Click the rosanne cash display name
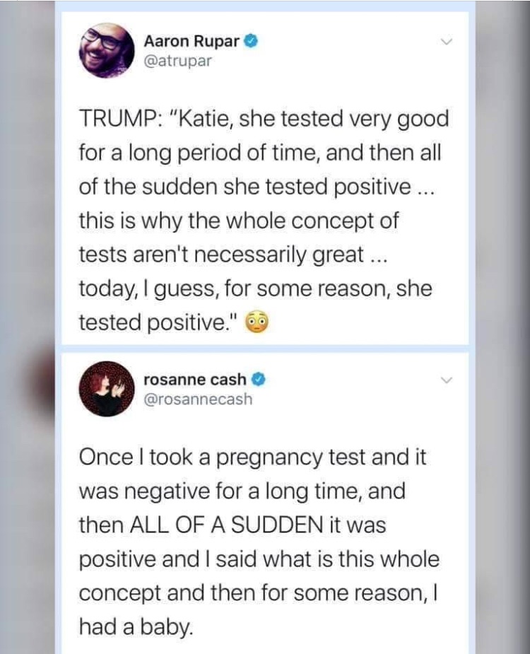This screenshot has height=654, width=530. 195,380
